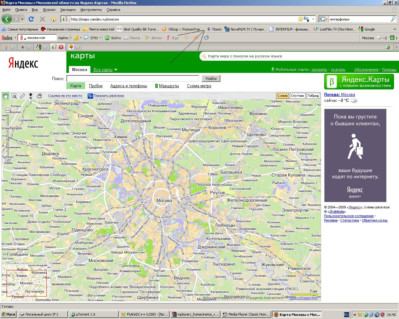Click the Яндекс.Карты beta banner
399x319 pixels.
coord(359,82)
